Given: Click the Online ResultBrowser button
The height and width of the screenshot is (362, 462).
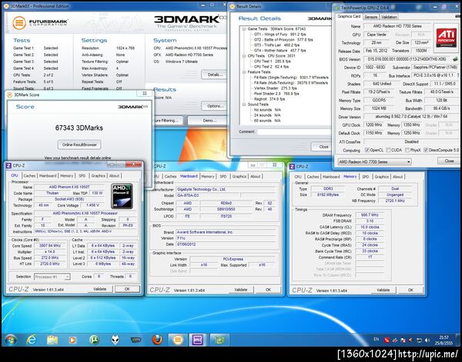Looking at the screenshot, I should click(x=79, y=144).
